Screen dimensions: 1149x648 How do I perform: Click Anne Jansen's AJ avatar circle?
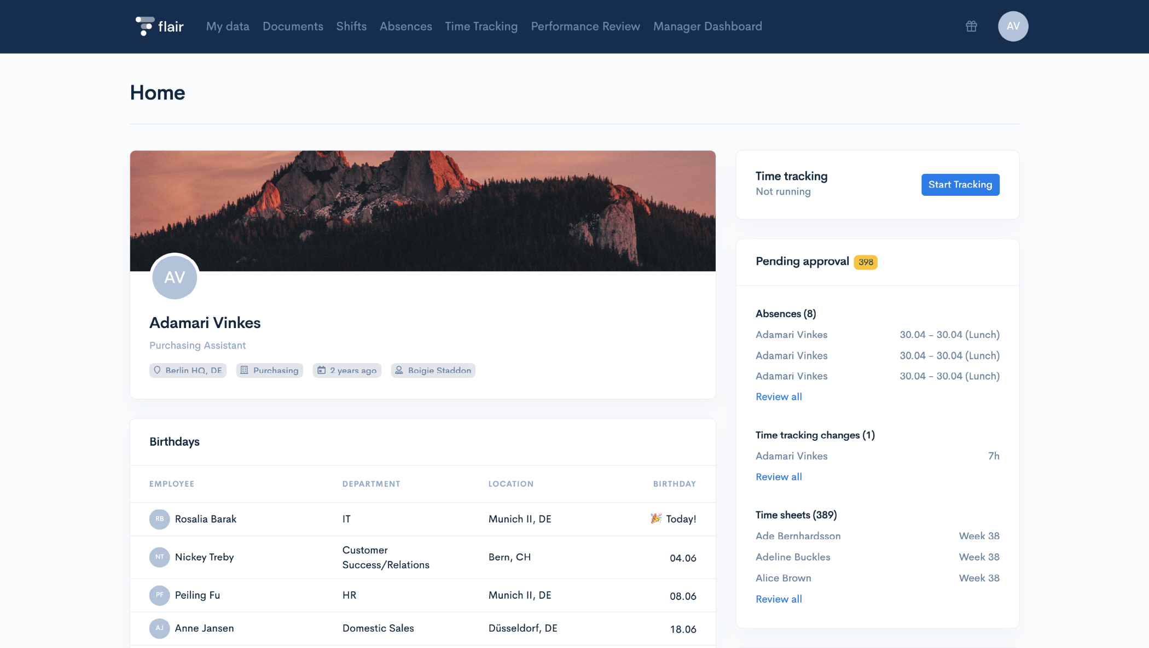tap(159, 628)
